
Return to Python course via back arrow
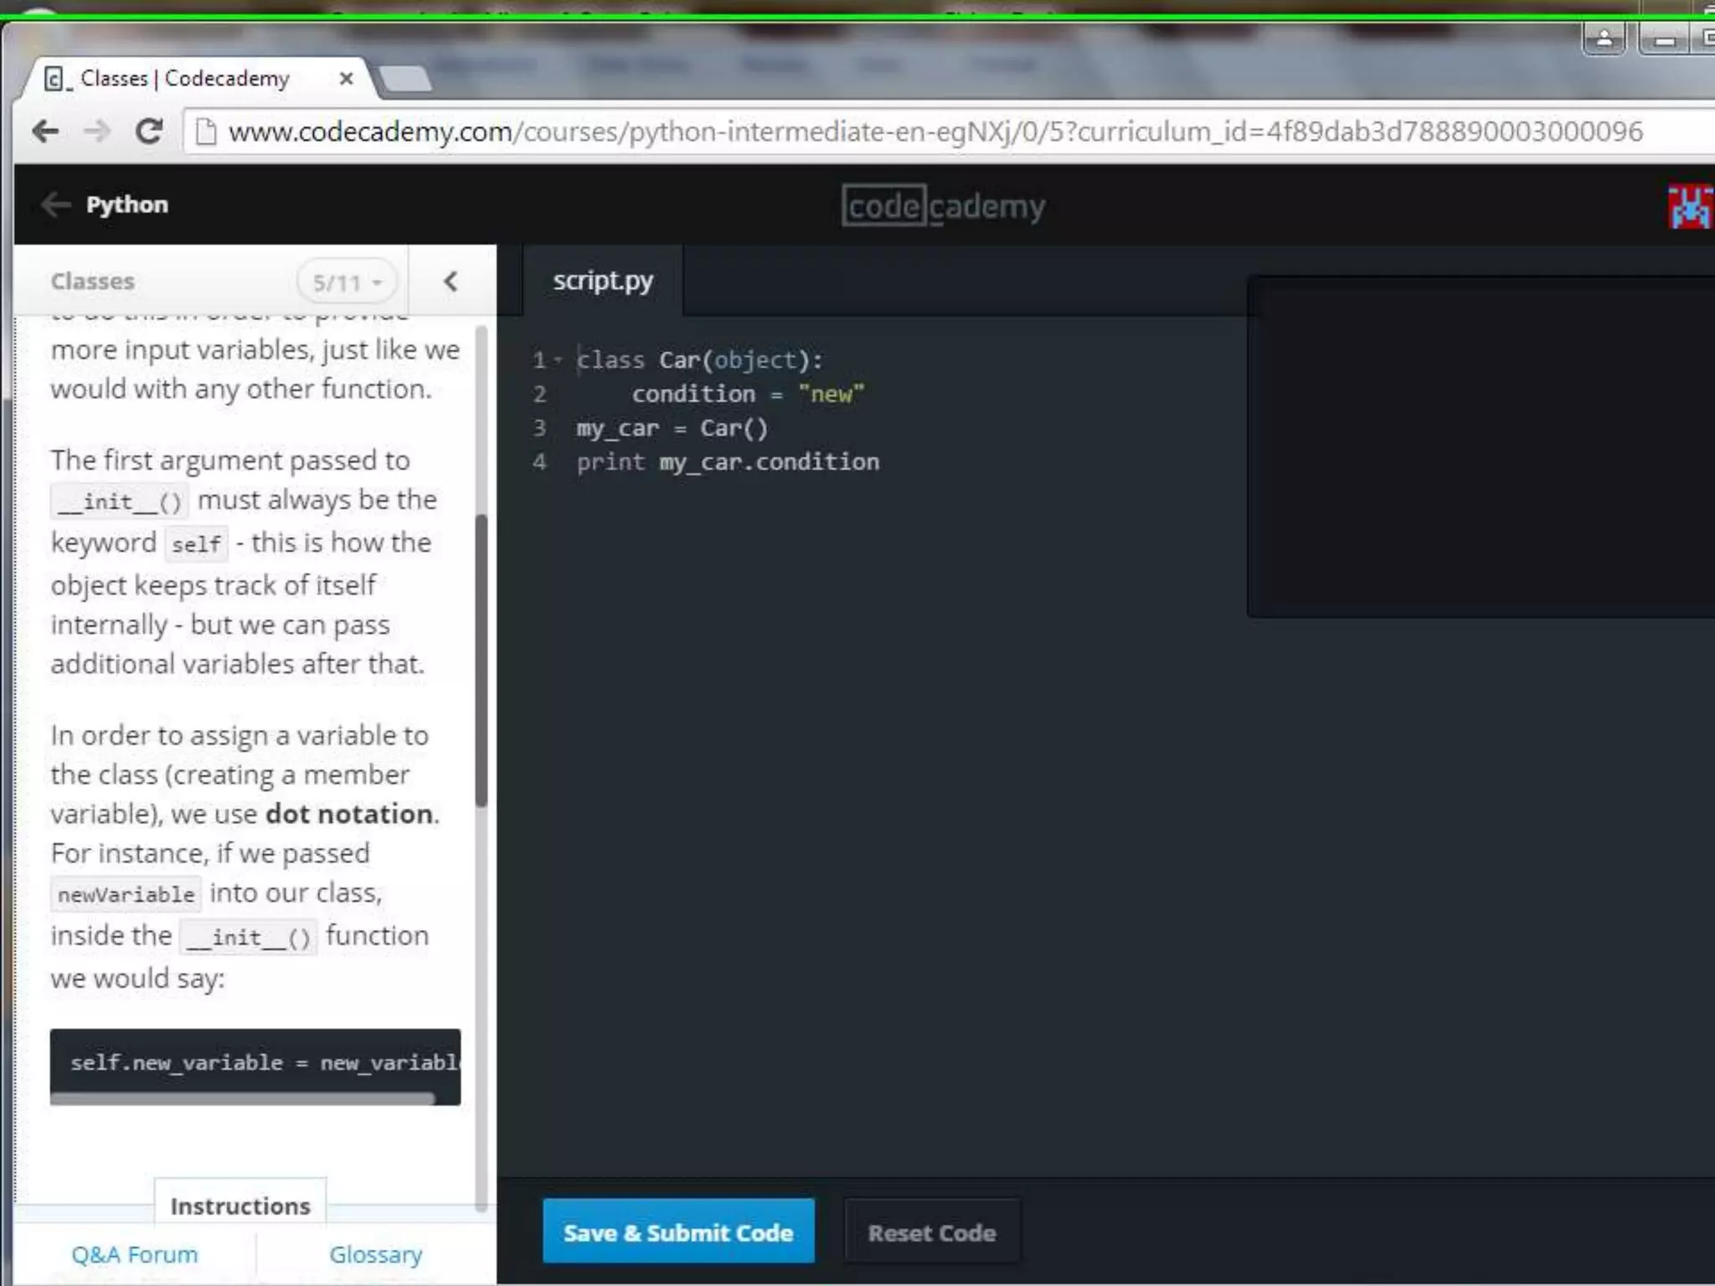56,204
